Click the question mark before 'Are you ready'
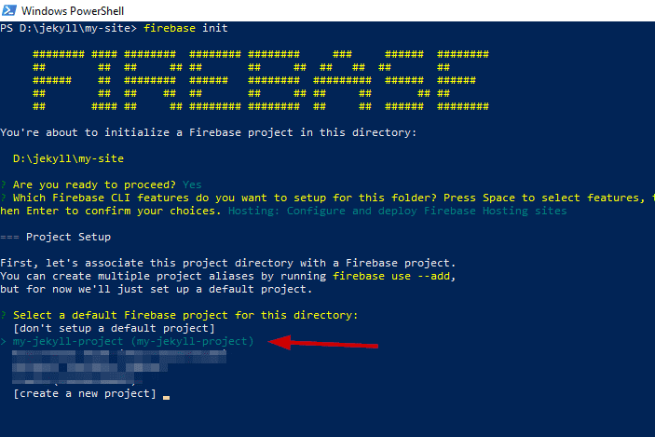This screenshot has height=437, width=655. (4, 184)
